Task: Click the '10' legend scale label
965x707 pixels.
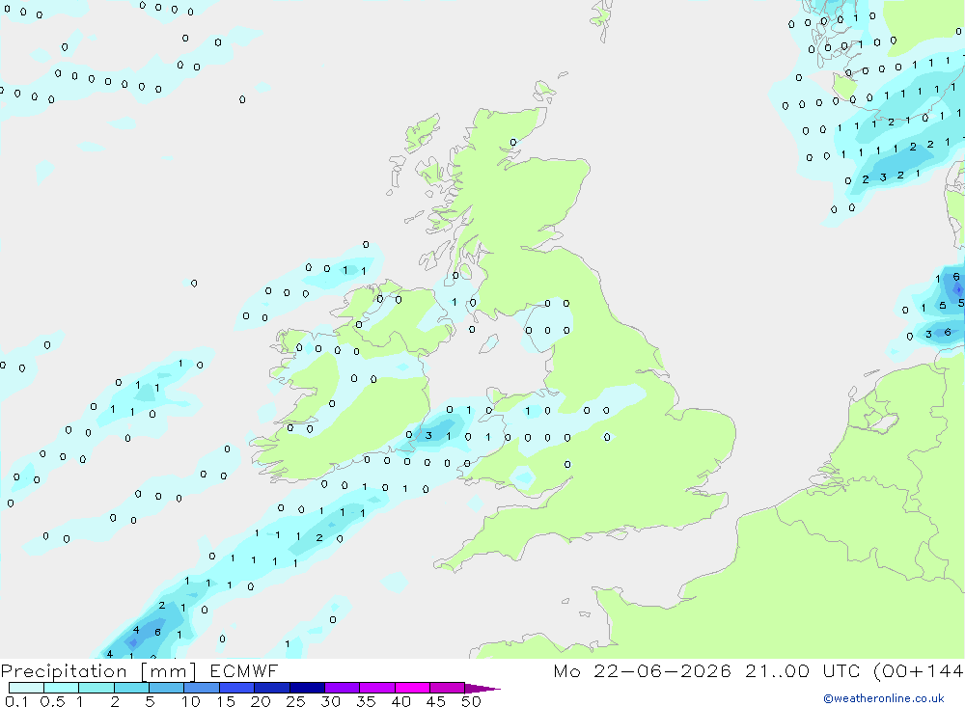Action: (x=191, y=701)
